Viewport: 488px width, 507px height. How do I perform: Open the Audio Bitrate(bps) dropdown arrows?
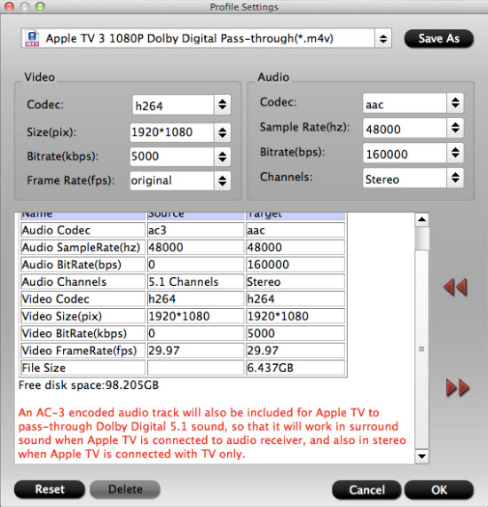point(455,153)
